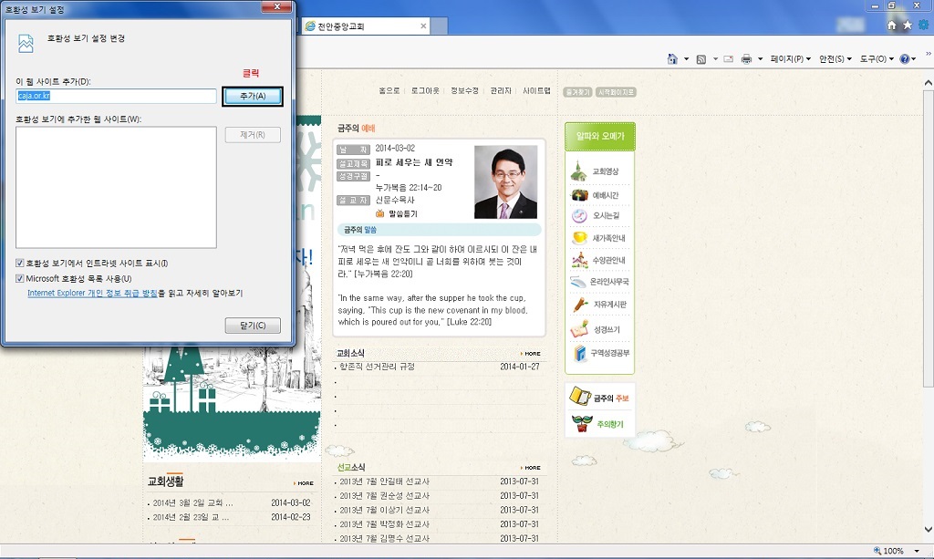
Task: Open the 도구(O) menu
Action: 877,59
